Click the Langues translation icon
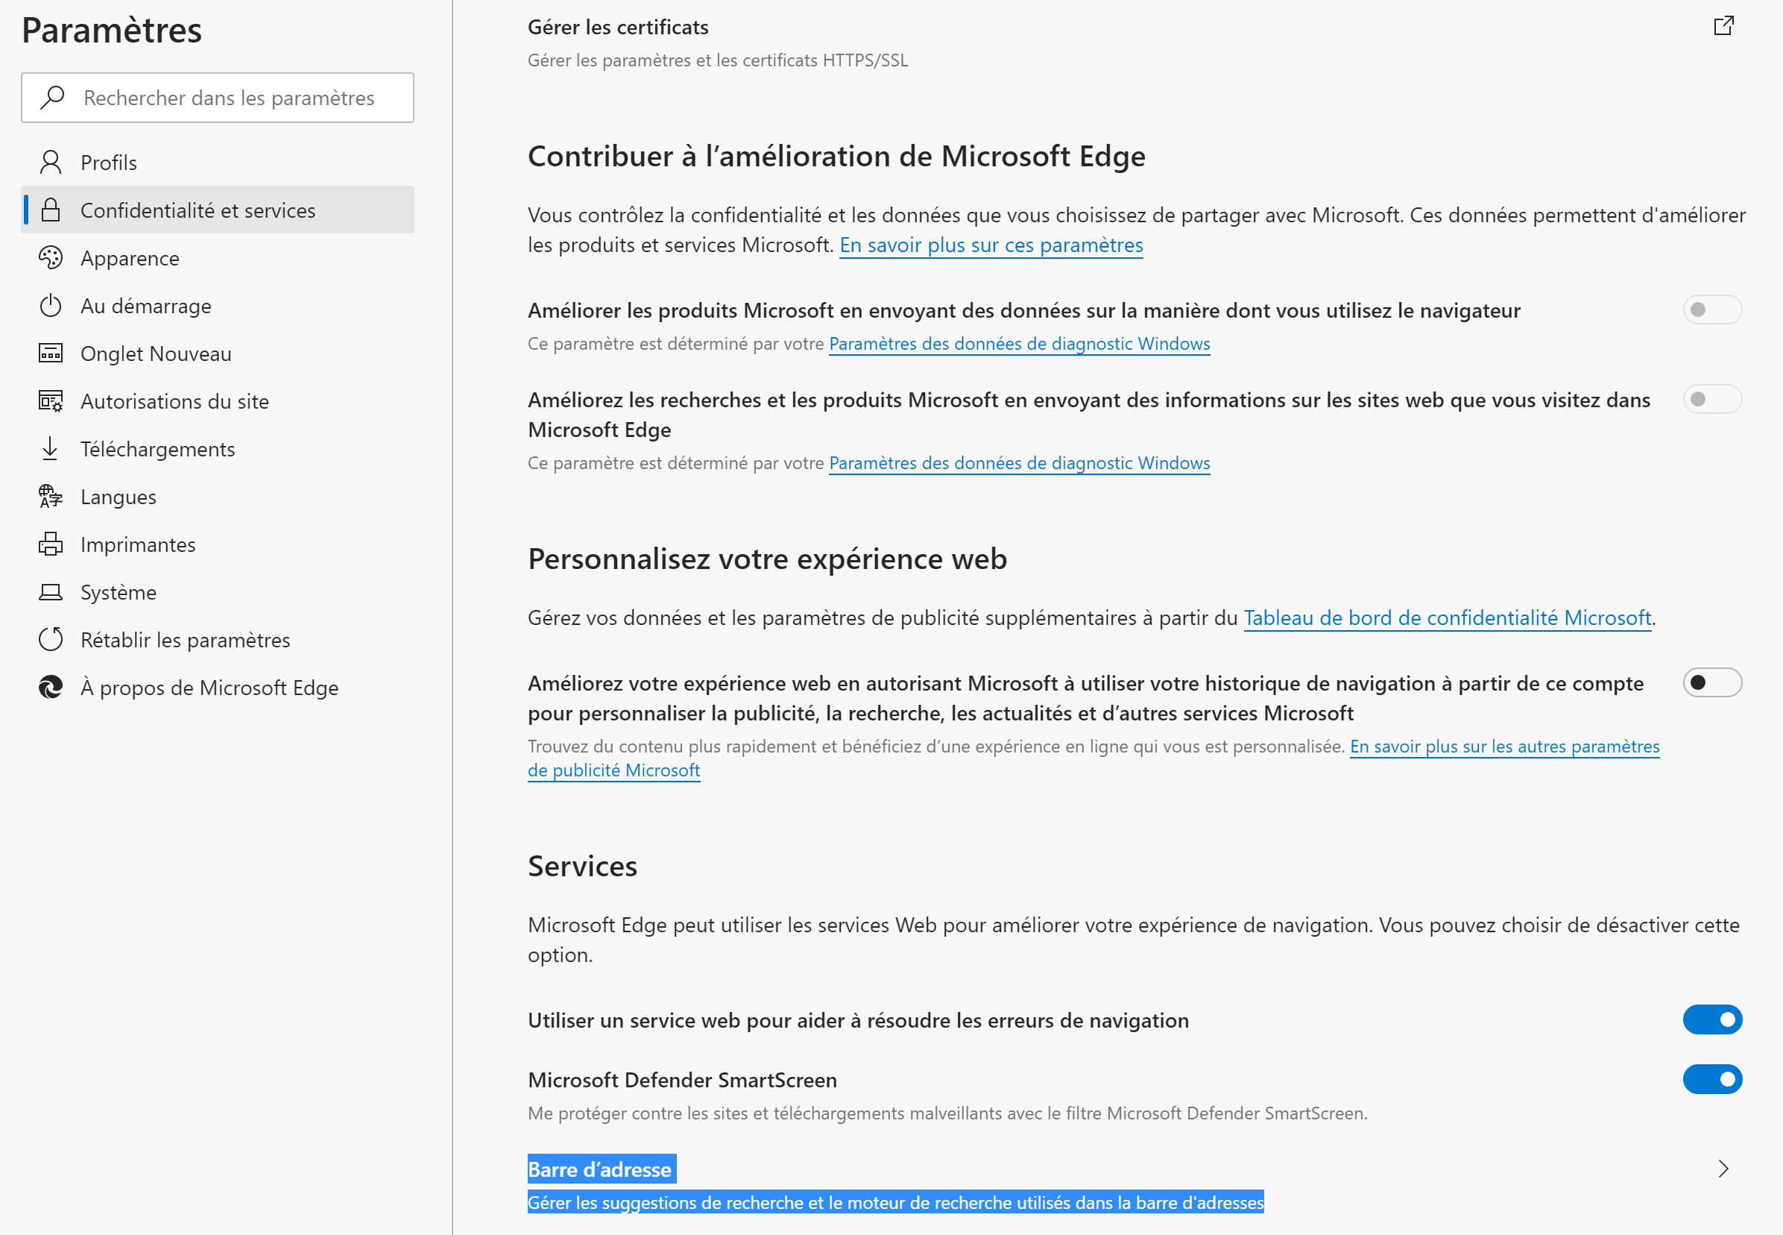The height and width of the screenshot is (1235, 1783). click(x=51, y=497)
